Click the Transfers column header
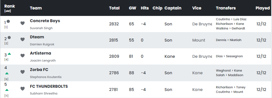Image resolution: width=272 pixels, height=98 pixels. [x=226, y=8]
